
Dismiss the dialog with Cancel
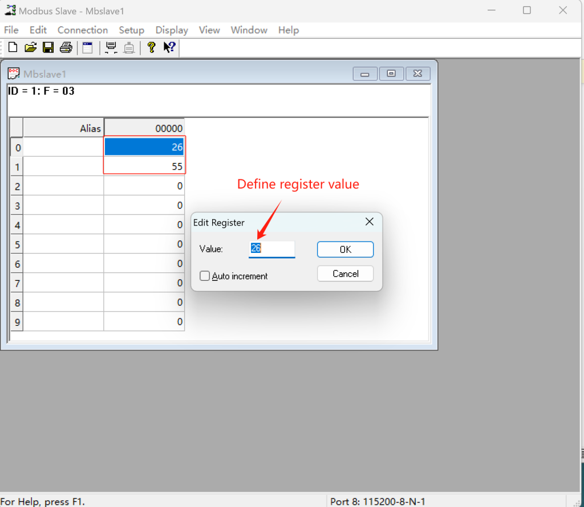pyautogui.click(x=345, y=273)
